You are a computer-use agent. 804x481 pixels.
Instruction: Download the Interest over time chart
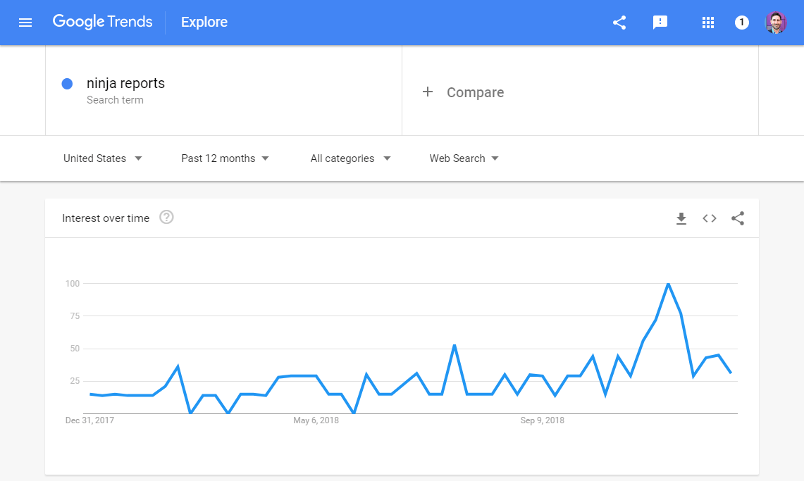[681, 219]
